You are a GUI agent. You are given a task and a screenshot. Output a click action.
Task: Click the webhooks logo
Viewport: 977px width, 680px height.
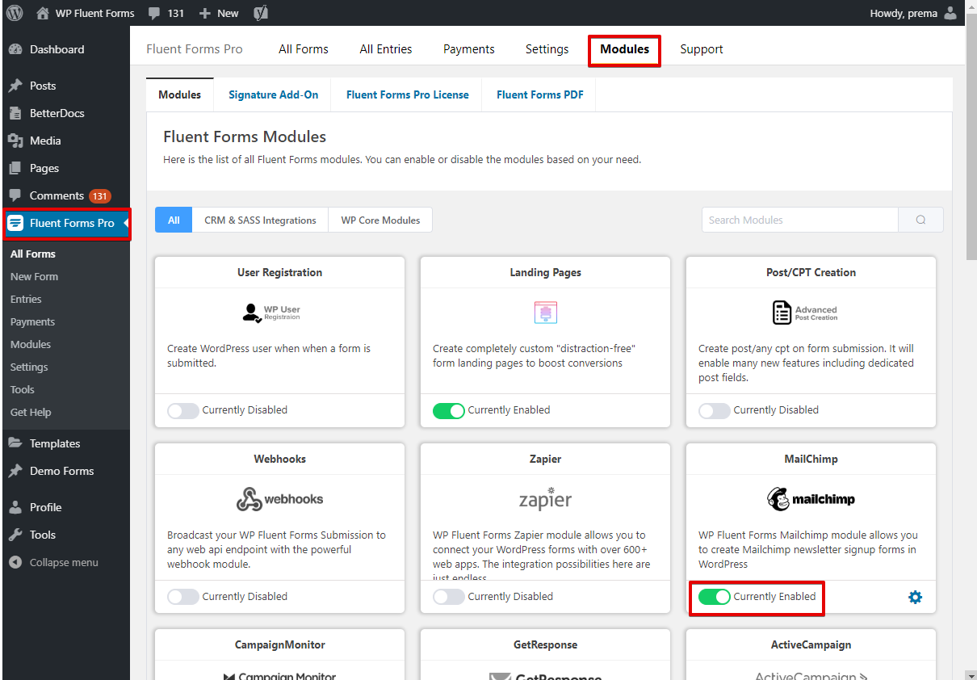pyautogui.click(x=279, y=499)
